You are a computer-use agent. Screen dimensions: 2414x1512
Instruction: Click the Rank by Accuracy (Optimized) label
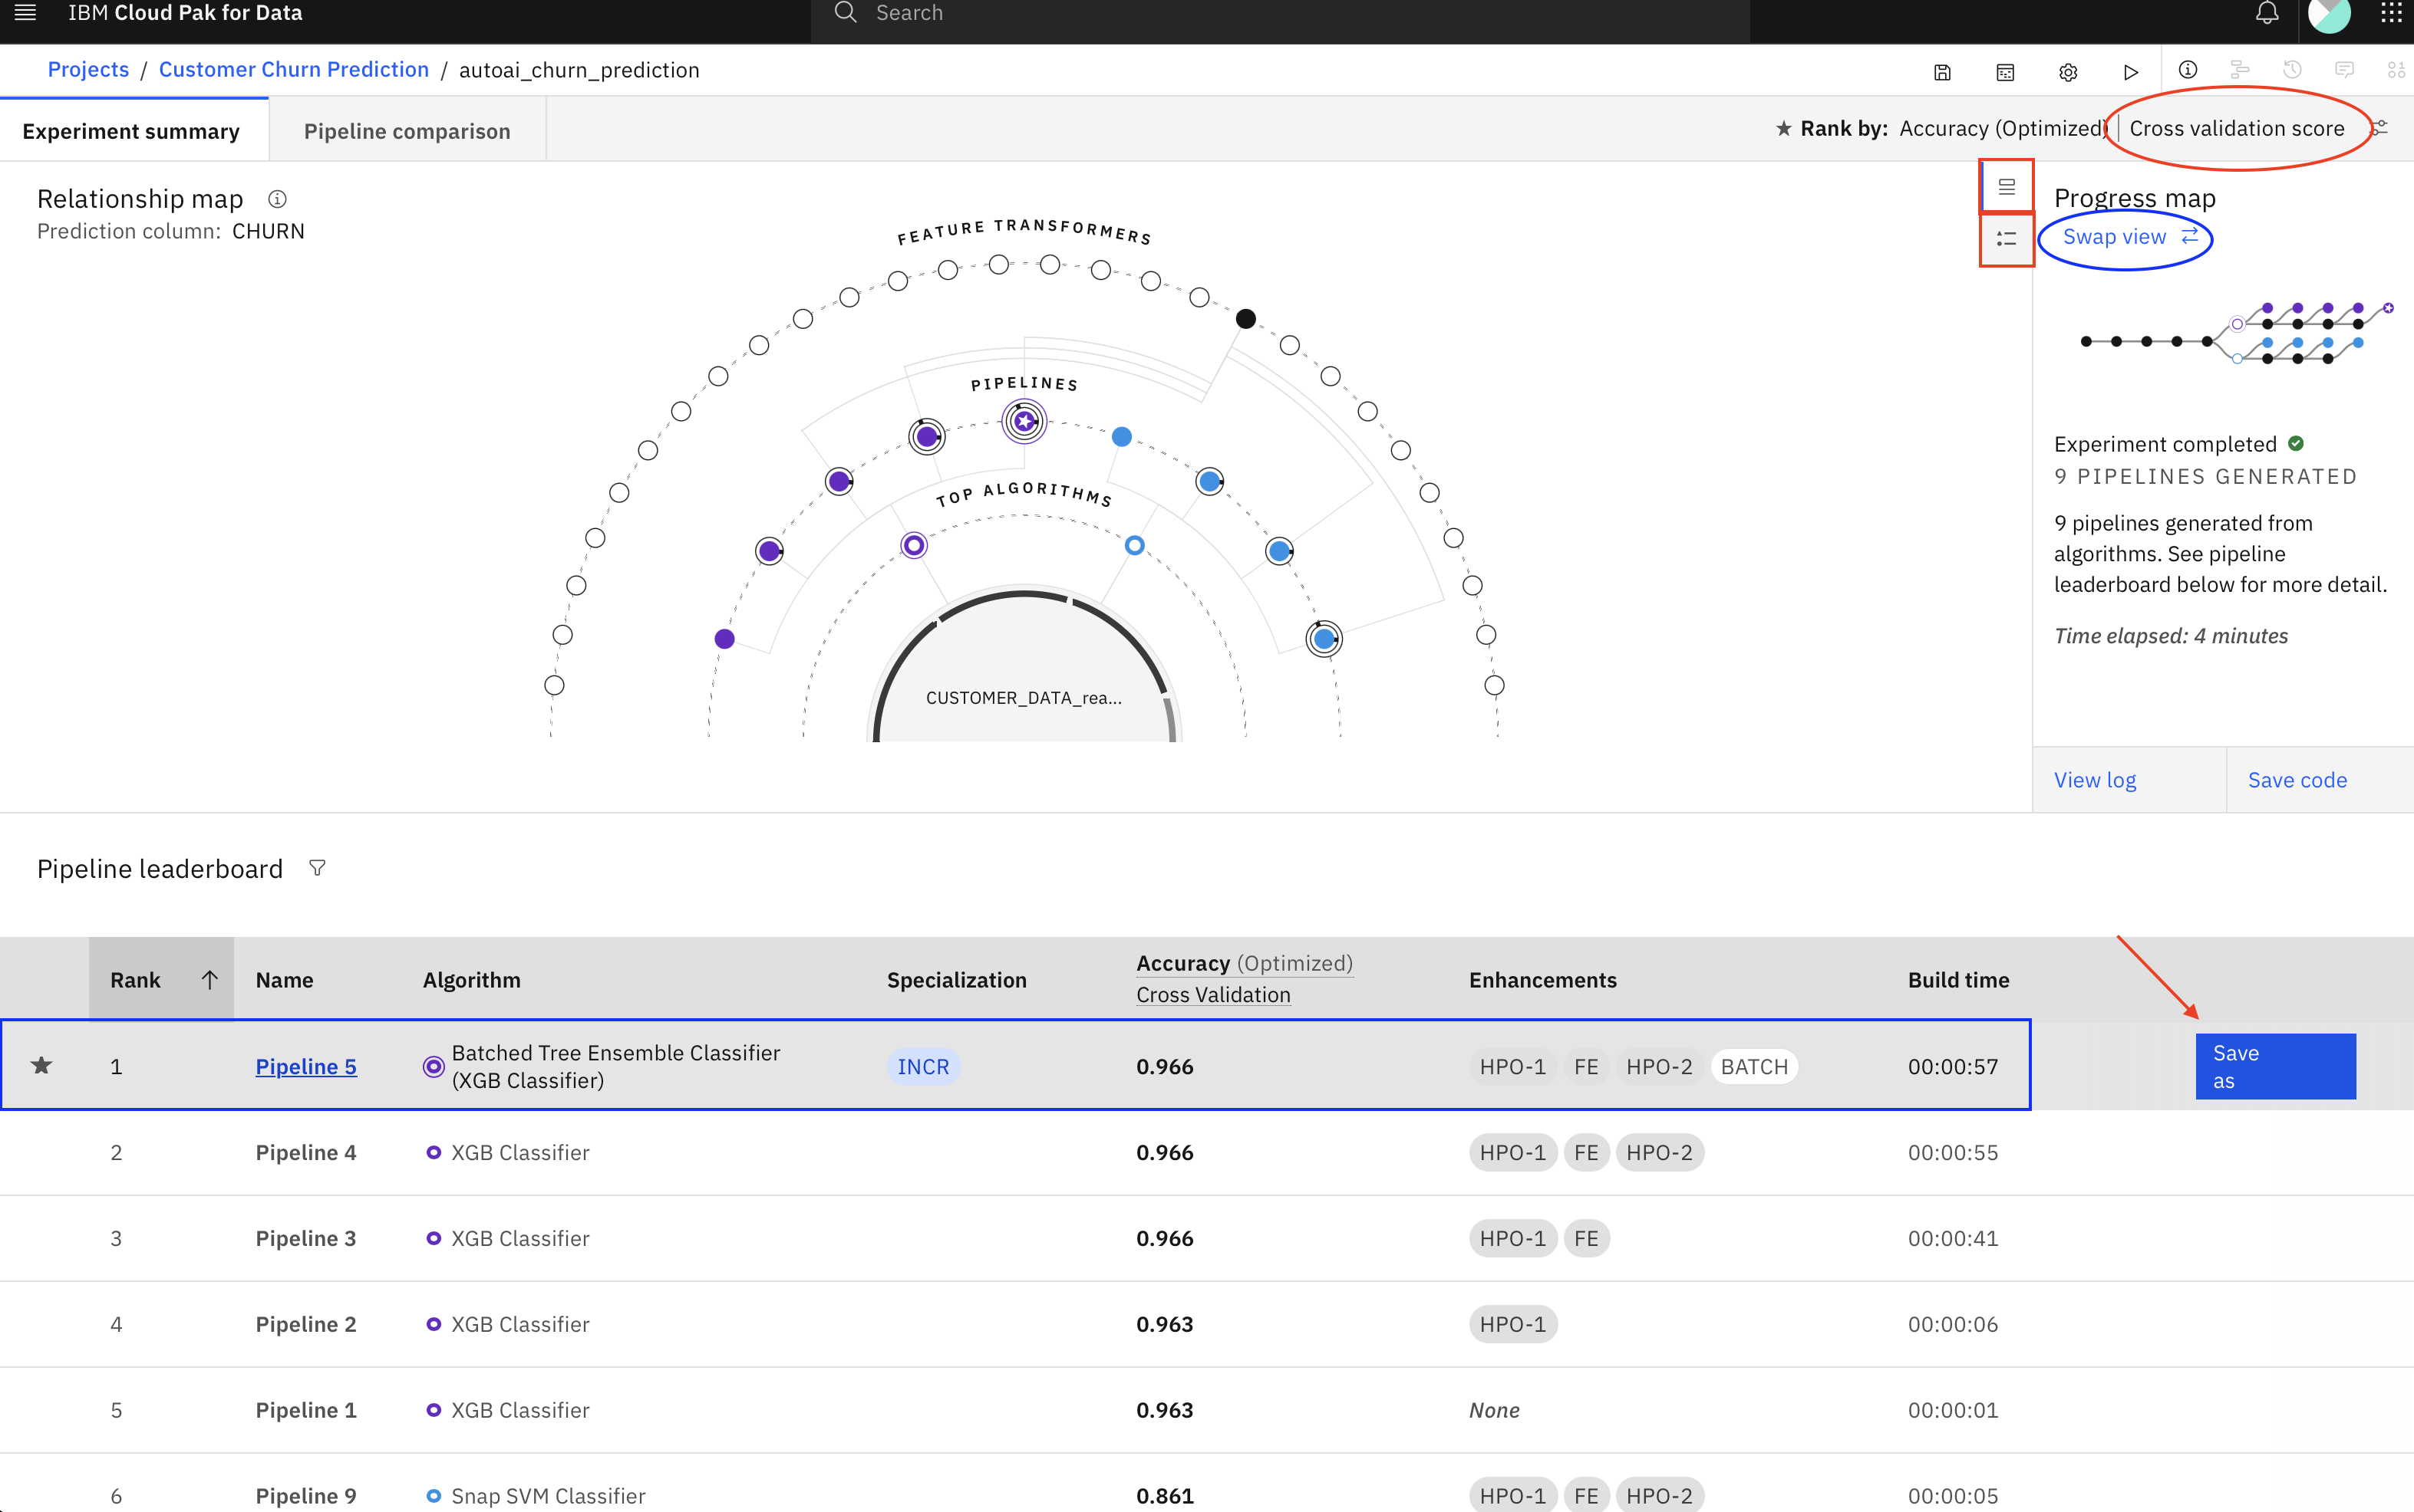[2002, 129]
